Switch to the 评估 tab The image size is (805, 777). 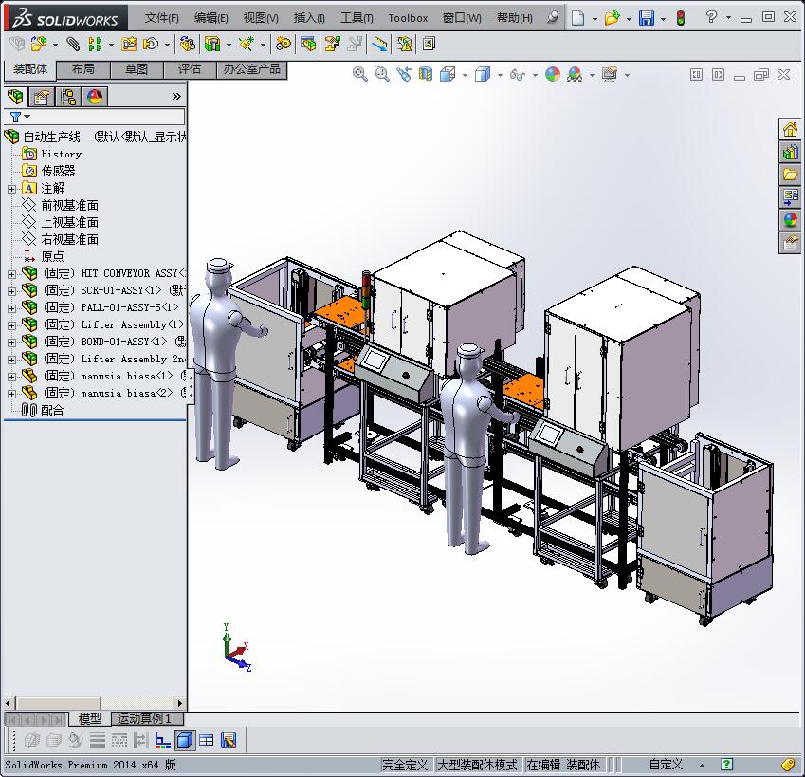pos(190,69)
